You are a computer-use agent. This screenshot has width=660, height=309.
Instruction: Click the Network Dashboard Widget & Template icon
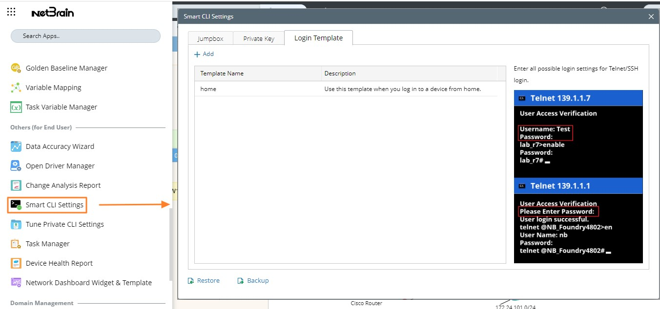pos(16,283)
